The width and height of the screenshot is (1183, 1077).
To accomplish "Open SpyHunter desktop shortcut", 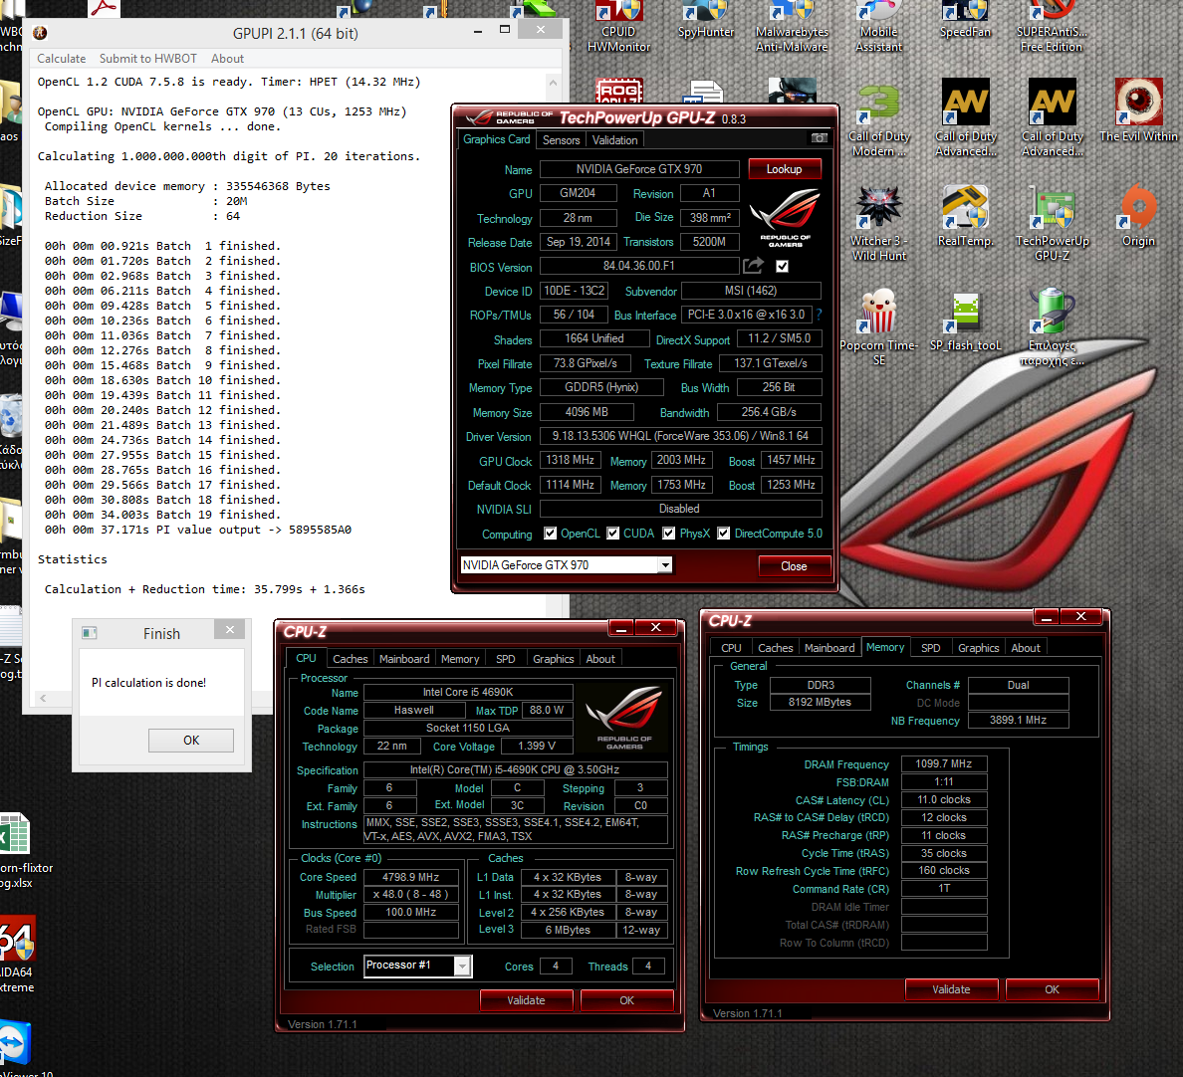I will 705,21.
